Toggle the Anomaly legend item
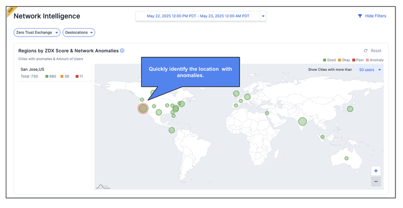This screenshot has height=208, width=403. 375,60
